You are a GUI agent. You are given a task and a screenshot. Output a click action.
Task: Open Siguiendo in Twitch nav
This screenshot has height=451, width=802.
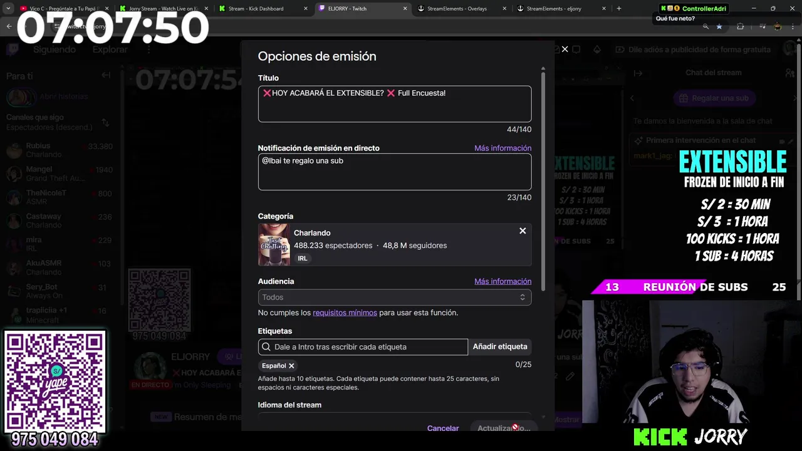click(x=55, y=49)
